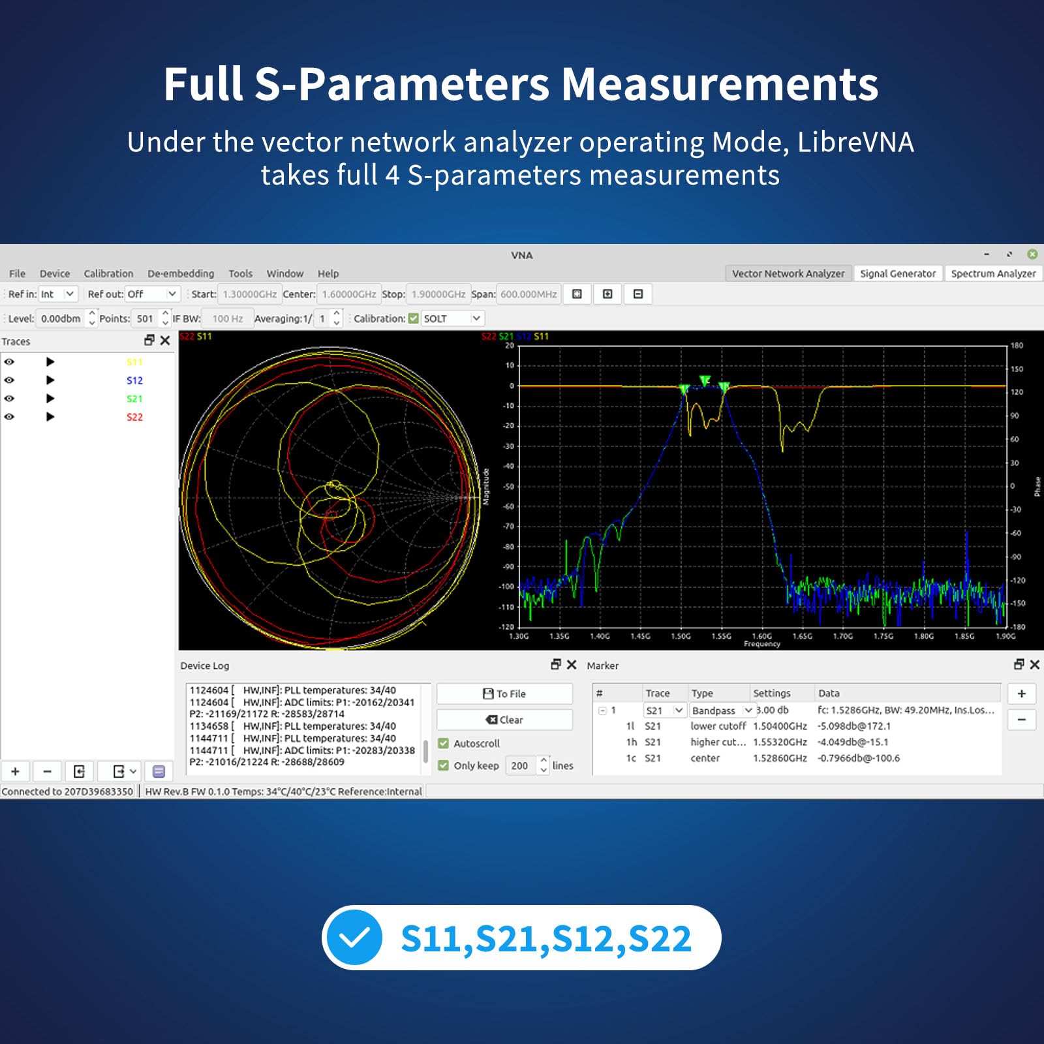Screen dimensions: 1044x1044
Task: Switch to the Spectrum Analyzer mode tab
Action: [992, 273]
